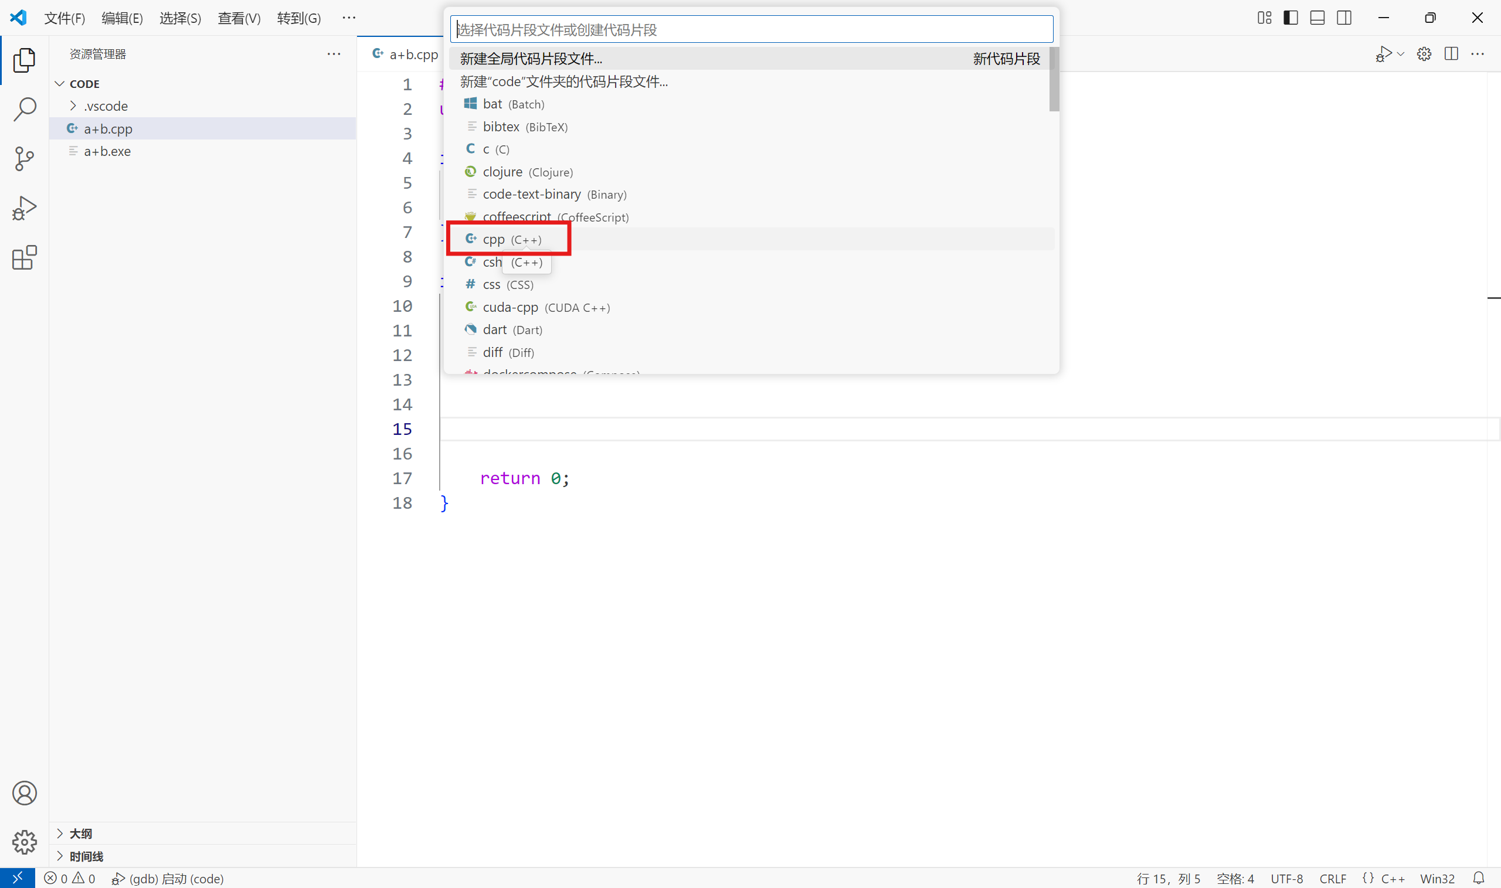The width and height of the screenshot is (1501, 888).
Task: Open the Extensions view
Action: tap(24, 258)
